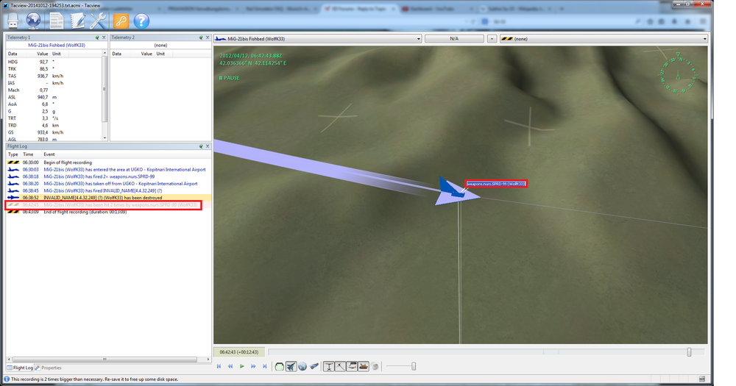Click Telemetry 1 MiG-21bis Fishbed (WolfK33) title
Screen dimensions: 736x386
pos(57,46)
